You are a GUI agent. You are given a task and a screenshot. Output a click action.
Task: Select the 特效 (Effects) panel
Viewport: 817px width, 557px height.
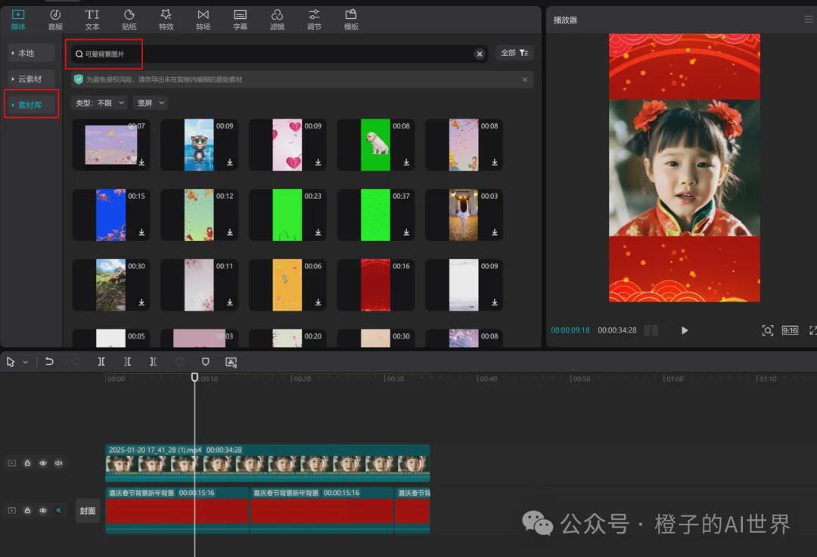coord(166,19)
